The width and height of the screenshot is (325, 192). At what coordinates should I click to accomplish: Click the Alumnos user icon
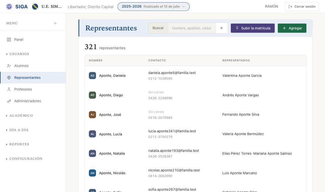[9, 66]
